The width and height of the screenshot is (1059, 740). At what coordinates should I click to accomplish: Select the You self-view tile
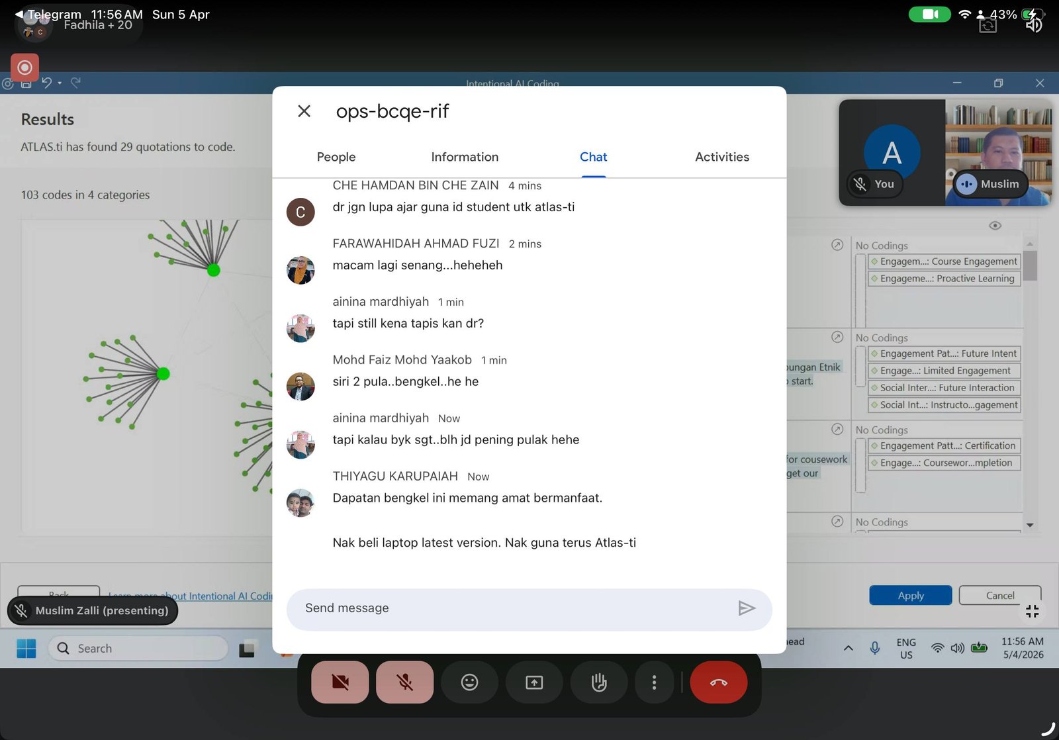point(892,153)
